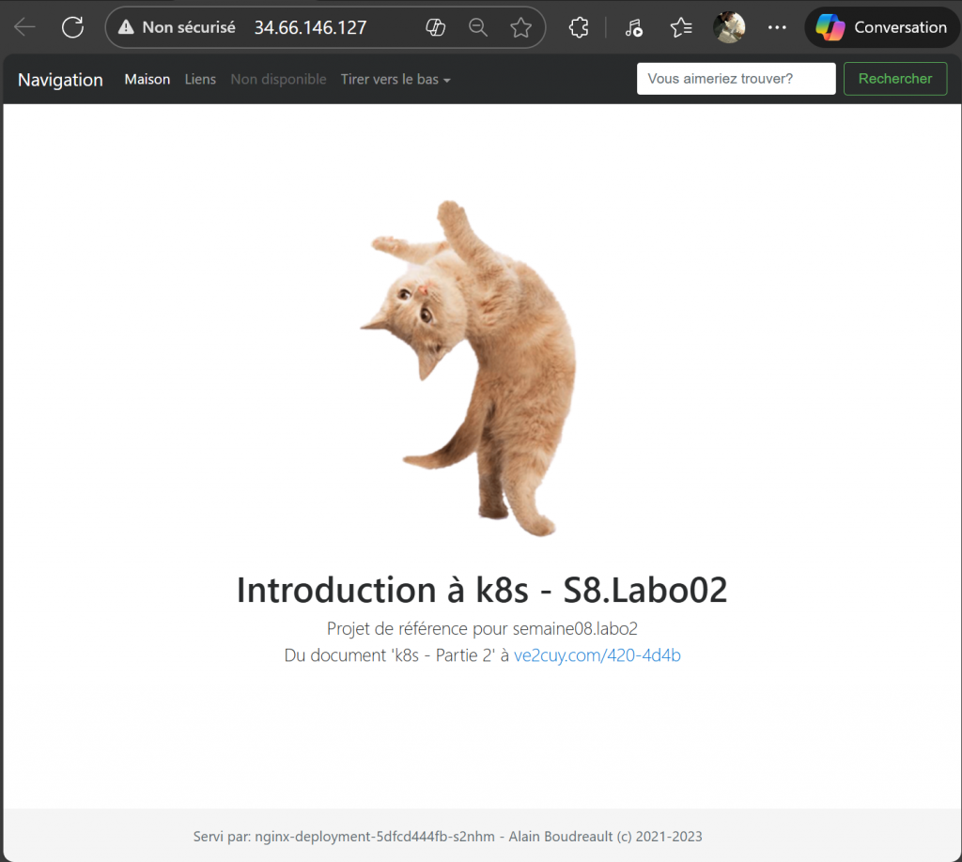
Task: Add page to favorites with star icon
Action: pyautogui.click(x=520, y=27)
